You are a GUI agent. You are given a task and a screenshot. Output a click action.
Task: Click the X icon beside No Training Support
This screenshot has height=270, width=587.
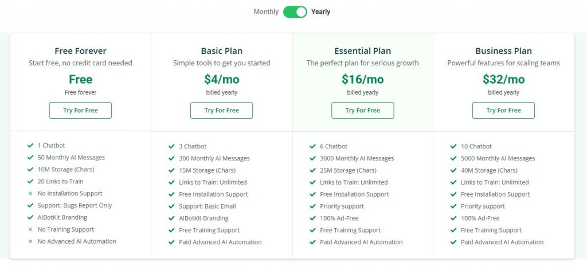30,229
